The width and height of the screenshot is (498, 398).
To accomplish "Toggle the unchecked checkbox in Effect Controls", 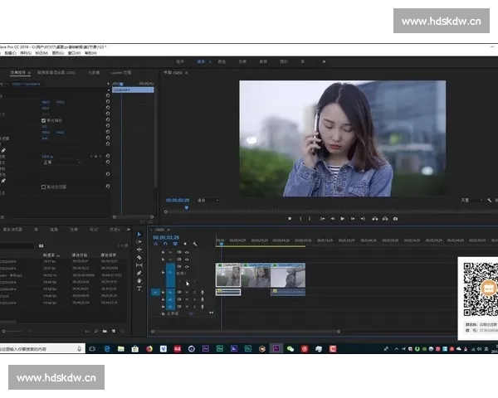I will pyautogui.click(x=43, y=187).
